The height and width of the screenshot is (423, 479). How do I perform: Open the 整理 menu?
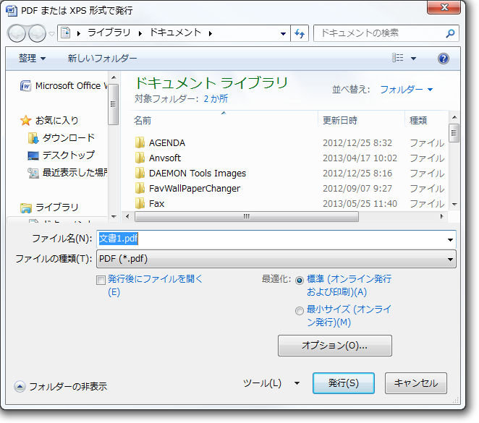point(32,58)
